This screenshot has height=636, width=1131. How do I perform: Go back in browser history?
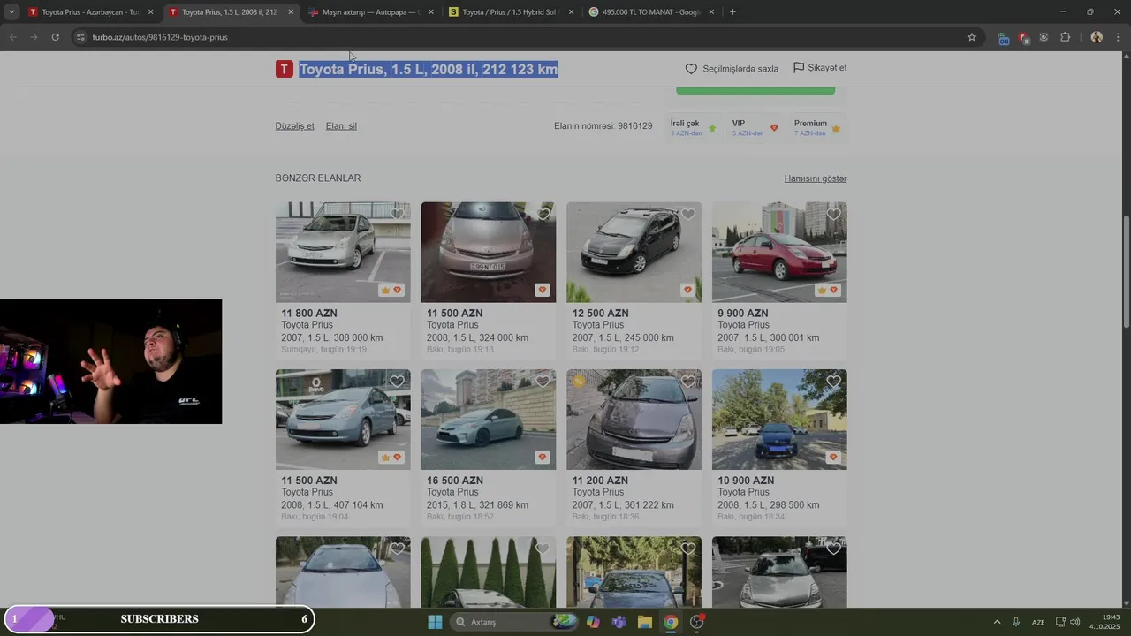[x=12, y=37]
